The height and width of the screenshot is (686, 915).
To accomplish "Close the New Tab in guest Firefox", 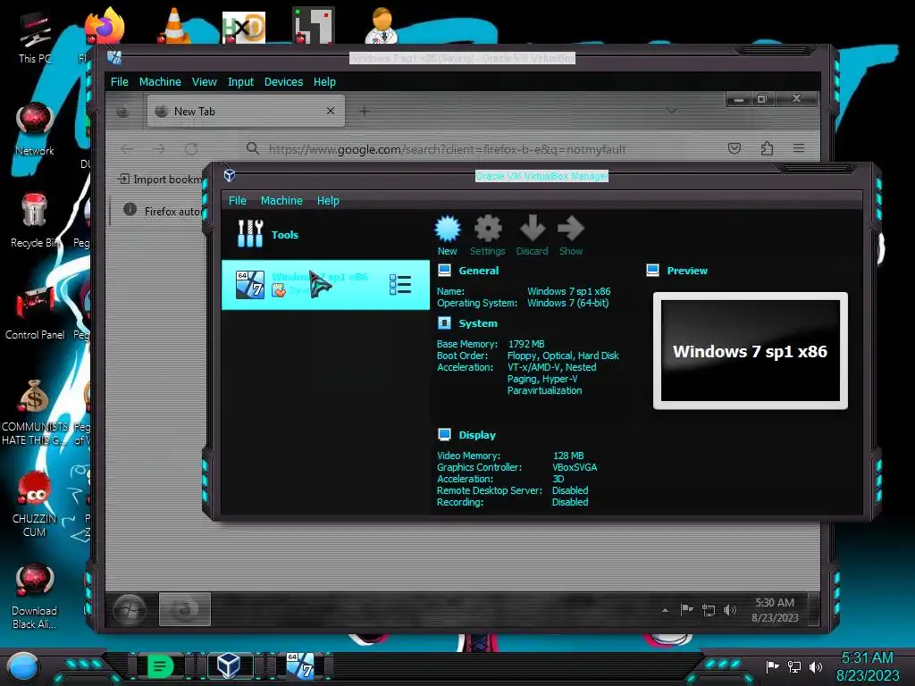I will 331,111.
